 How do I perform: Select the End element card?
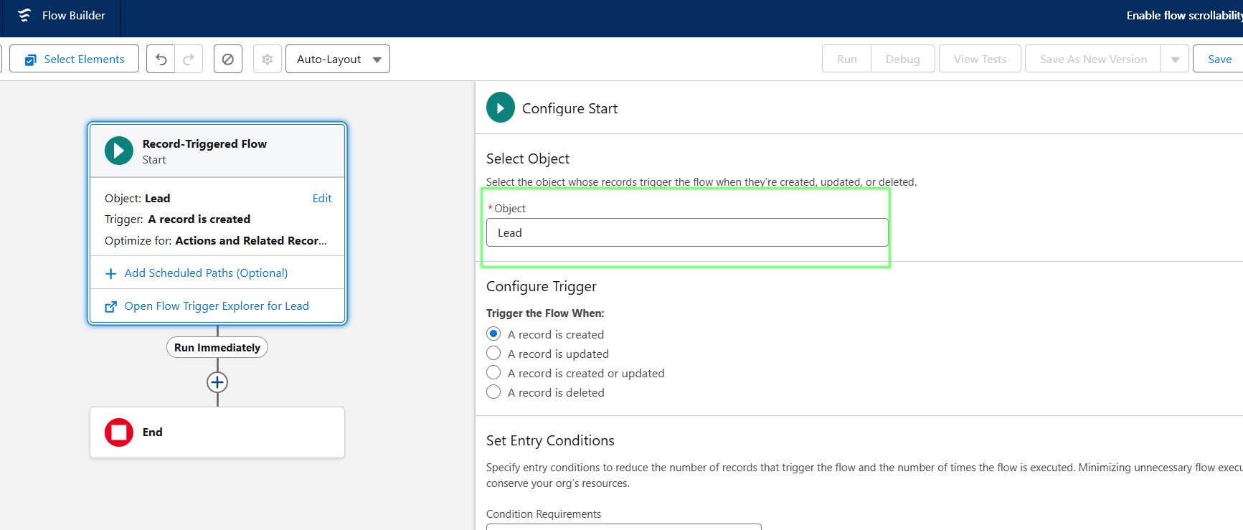[x=217, y=432]
